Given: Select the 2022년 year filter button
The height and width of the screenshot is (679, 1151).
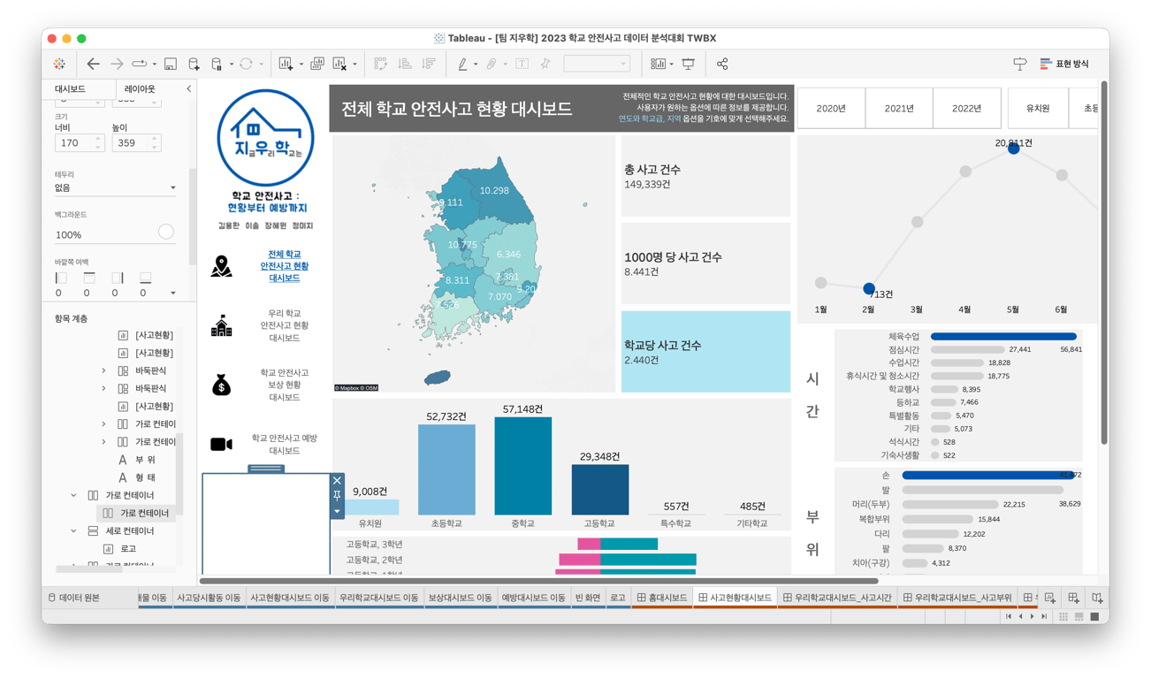Looking at the screenshot, I should point(966,108).
